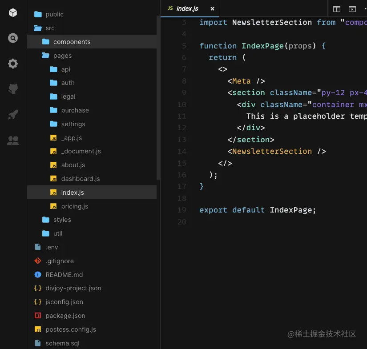
Task: Expand the public folder
Action: point(92,14)
